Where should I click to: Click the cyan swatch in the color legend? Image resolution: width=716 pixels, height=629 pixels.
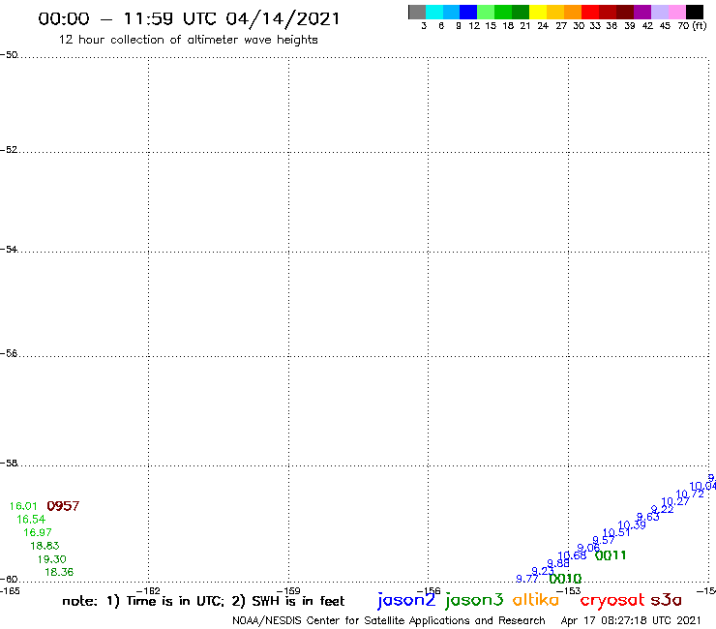click(x=434, y=12)
